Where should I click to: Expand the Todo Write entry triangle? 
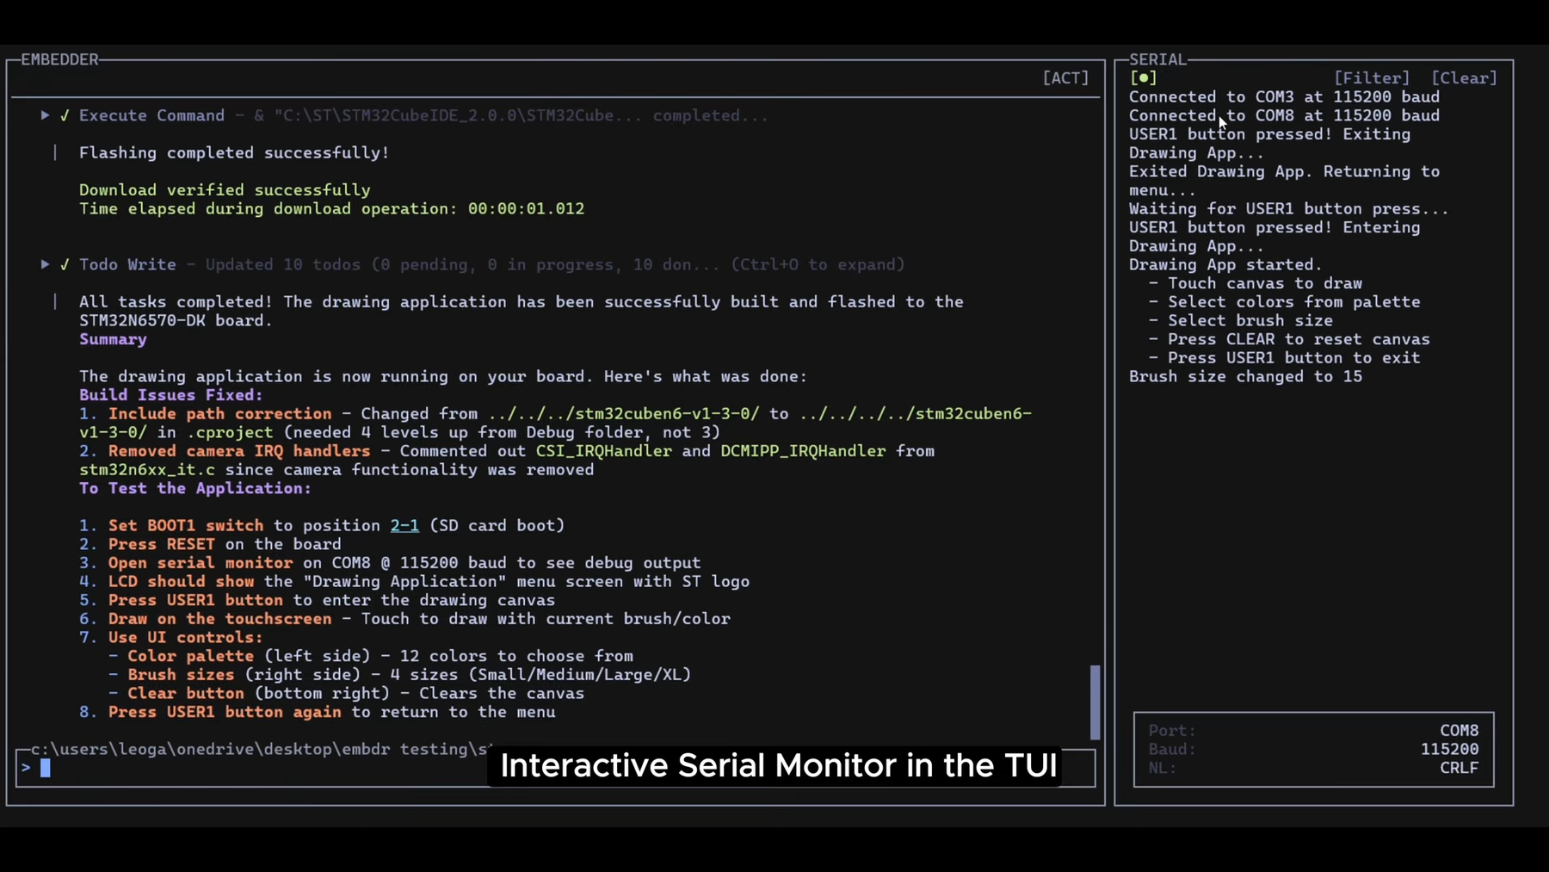(45, 264)
